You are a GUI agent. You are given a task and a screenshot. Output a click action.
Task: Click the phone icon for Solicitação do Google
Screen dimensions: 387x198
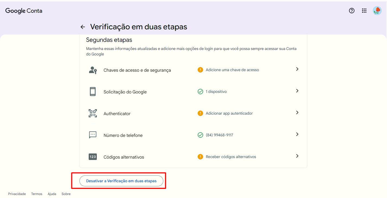93,92
